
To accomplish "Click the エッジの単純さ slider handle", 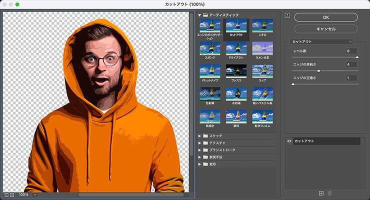I will point(318,70).
